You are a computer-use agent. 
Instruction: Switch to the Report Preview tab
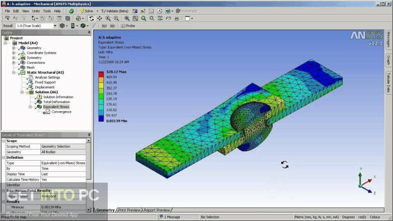157,210
